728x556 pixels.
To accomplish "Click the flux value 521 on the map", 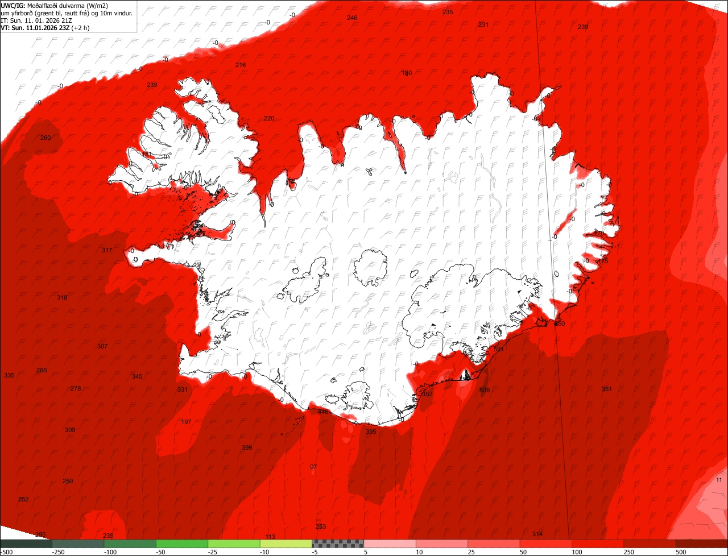I will (x=499, y=348).
